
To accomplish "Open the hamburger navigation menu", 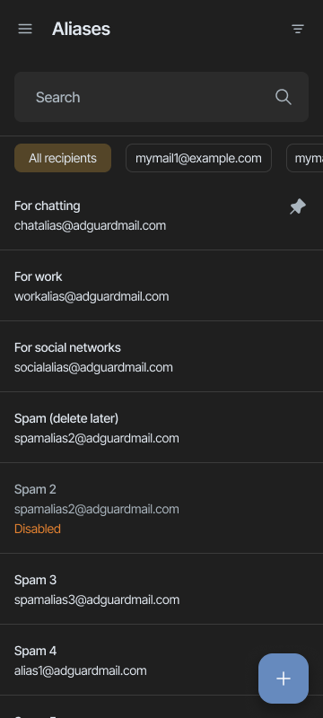I will point(25,29).
